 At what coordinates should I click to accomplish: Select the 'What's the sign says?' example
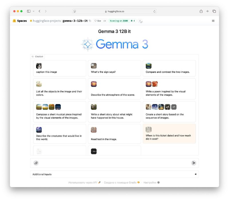click(114, 68)
